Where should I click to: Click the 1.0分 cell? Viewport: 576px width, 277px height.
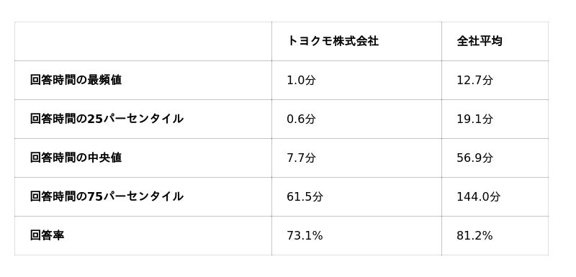pos(301,81)
